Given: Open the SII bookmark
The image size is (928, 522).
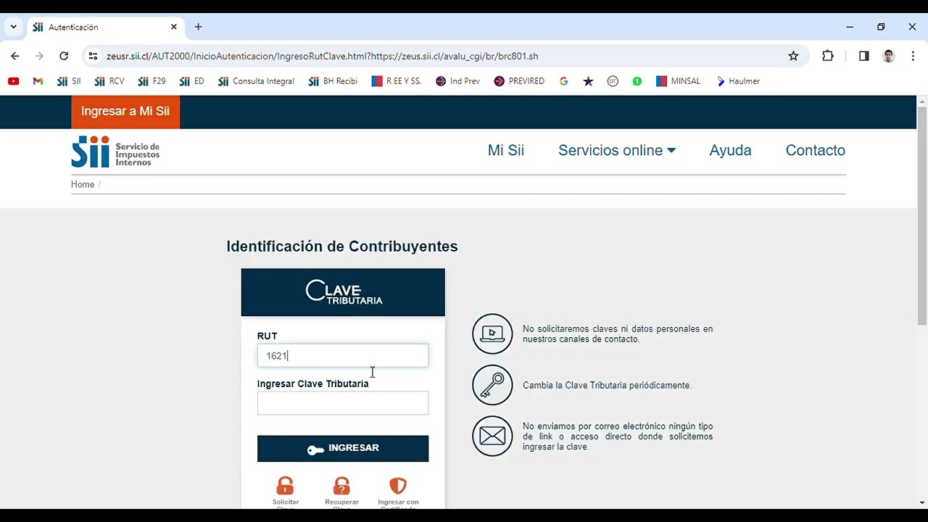Looking at the screenshot, I should tap(69, 81).
